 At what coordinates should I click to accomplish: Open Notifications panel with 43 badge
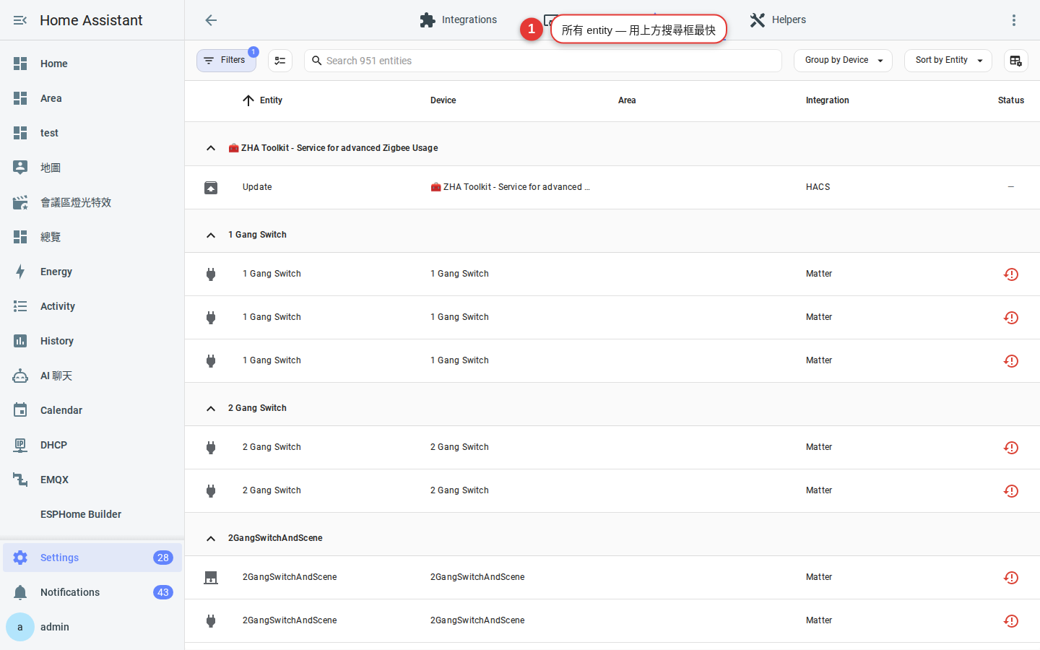pos(92,592)
